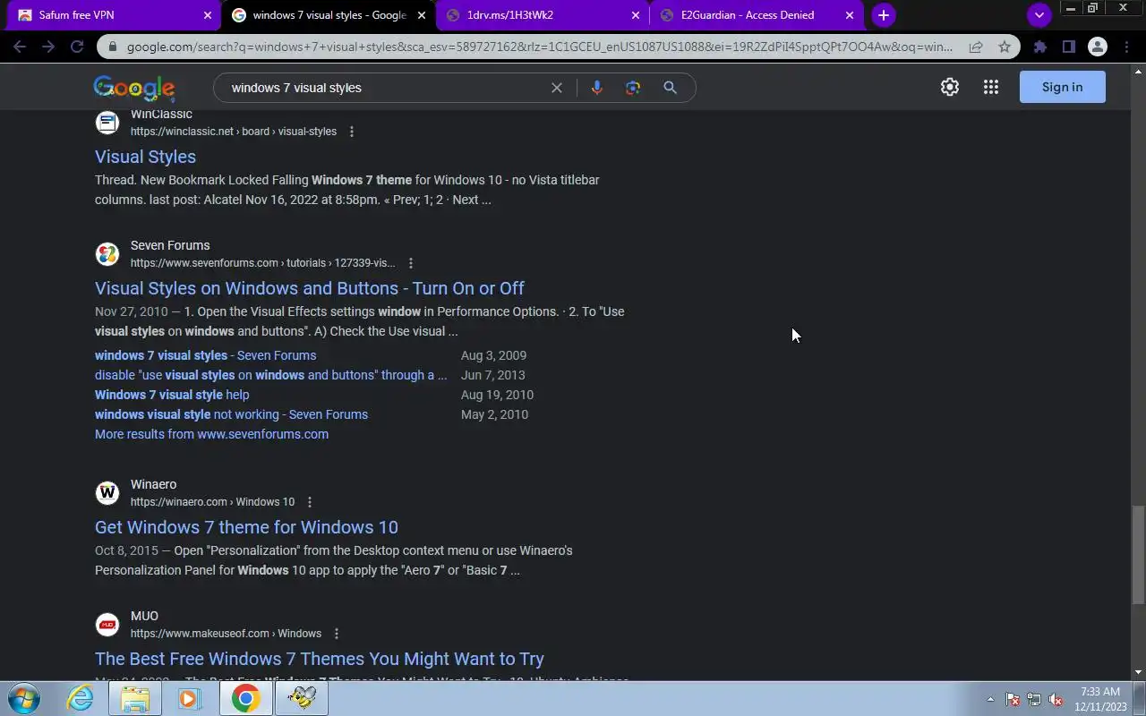Reload the current page
Image resolution: width=1146 pixels, height=716 pixels.
click(x=77, y=47)
